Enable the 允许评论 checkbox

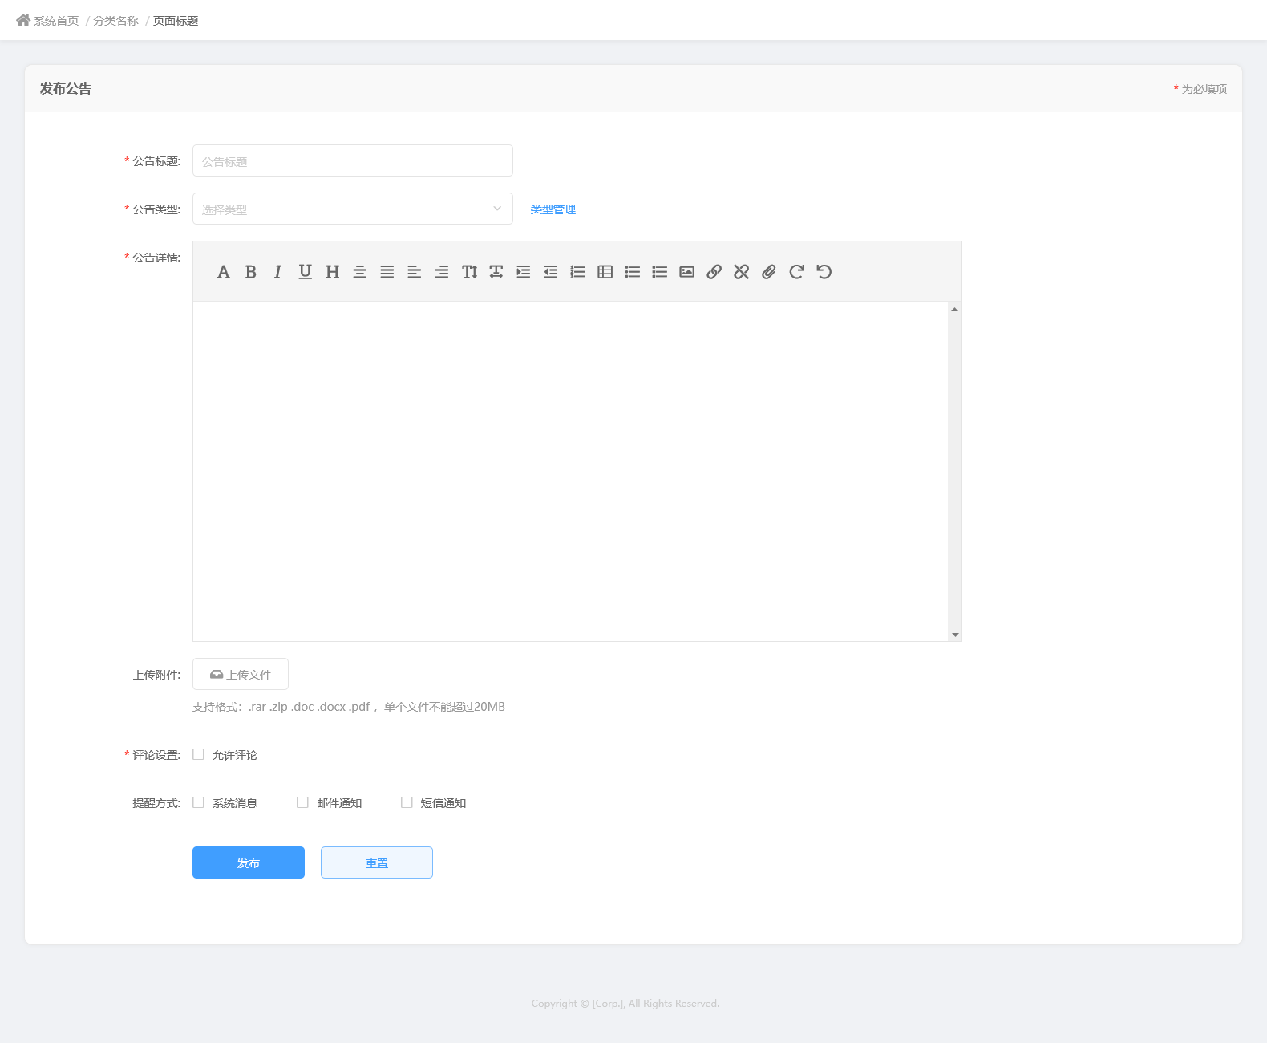(198, 754)
